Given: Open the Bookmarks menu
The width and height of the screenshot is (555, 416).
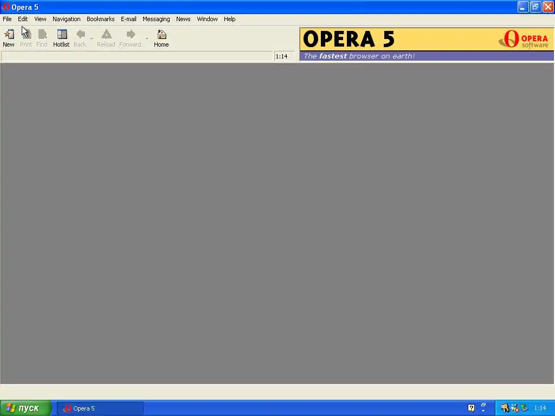Looking at the screenshot, I should 100,19.
